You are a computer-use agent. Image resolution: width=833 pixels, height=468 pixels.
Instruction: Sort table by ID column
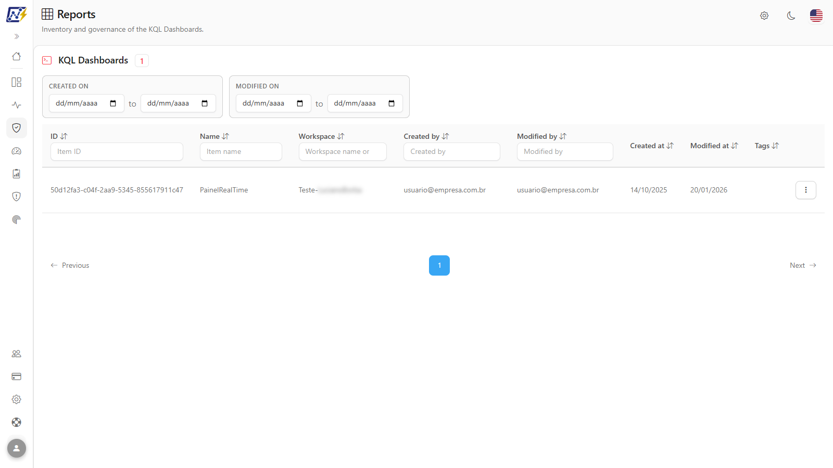(x=64, y=136)
